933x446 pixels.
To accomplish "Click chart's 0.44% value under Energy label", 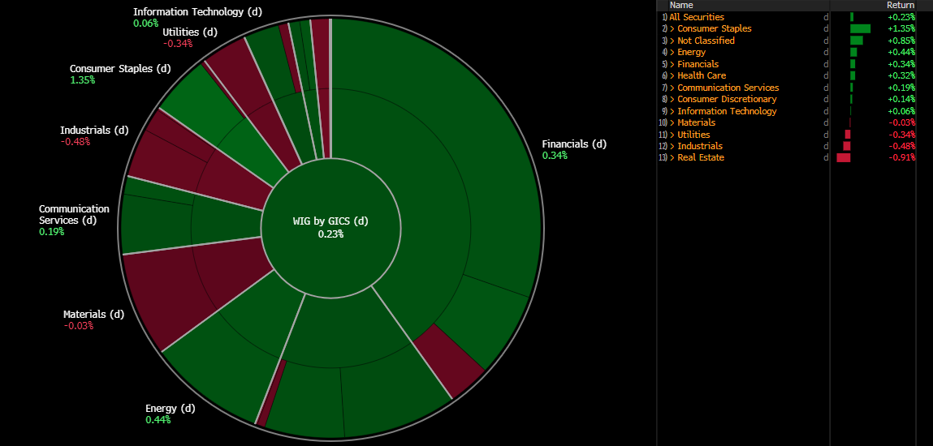I will click(158, 420).
